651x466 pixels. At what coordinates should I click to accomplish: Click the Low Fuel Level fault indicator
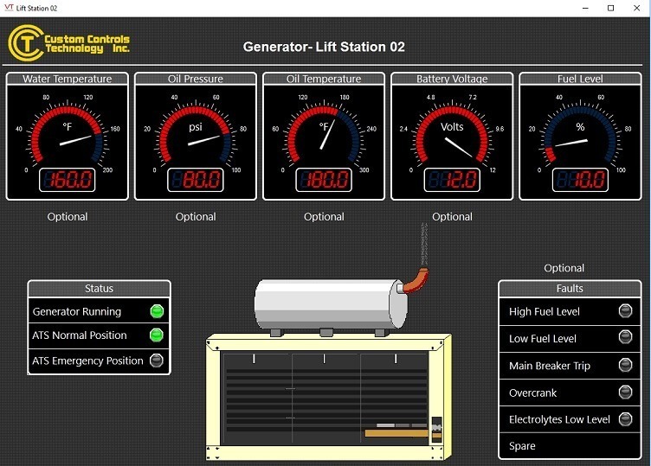(x=626, y=339)
